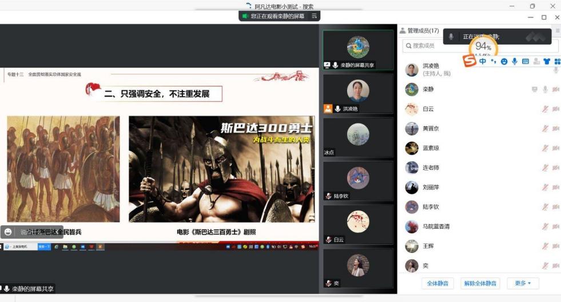Open the Sogou soft keyboard icon

[525, 61]
